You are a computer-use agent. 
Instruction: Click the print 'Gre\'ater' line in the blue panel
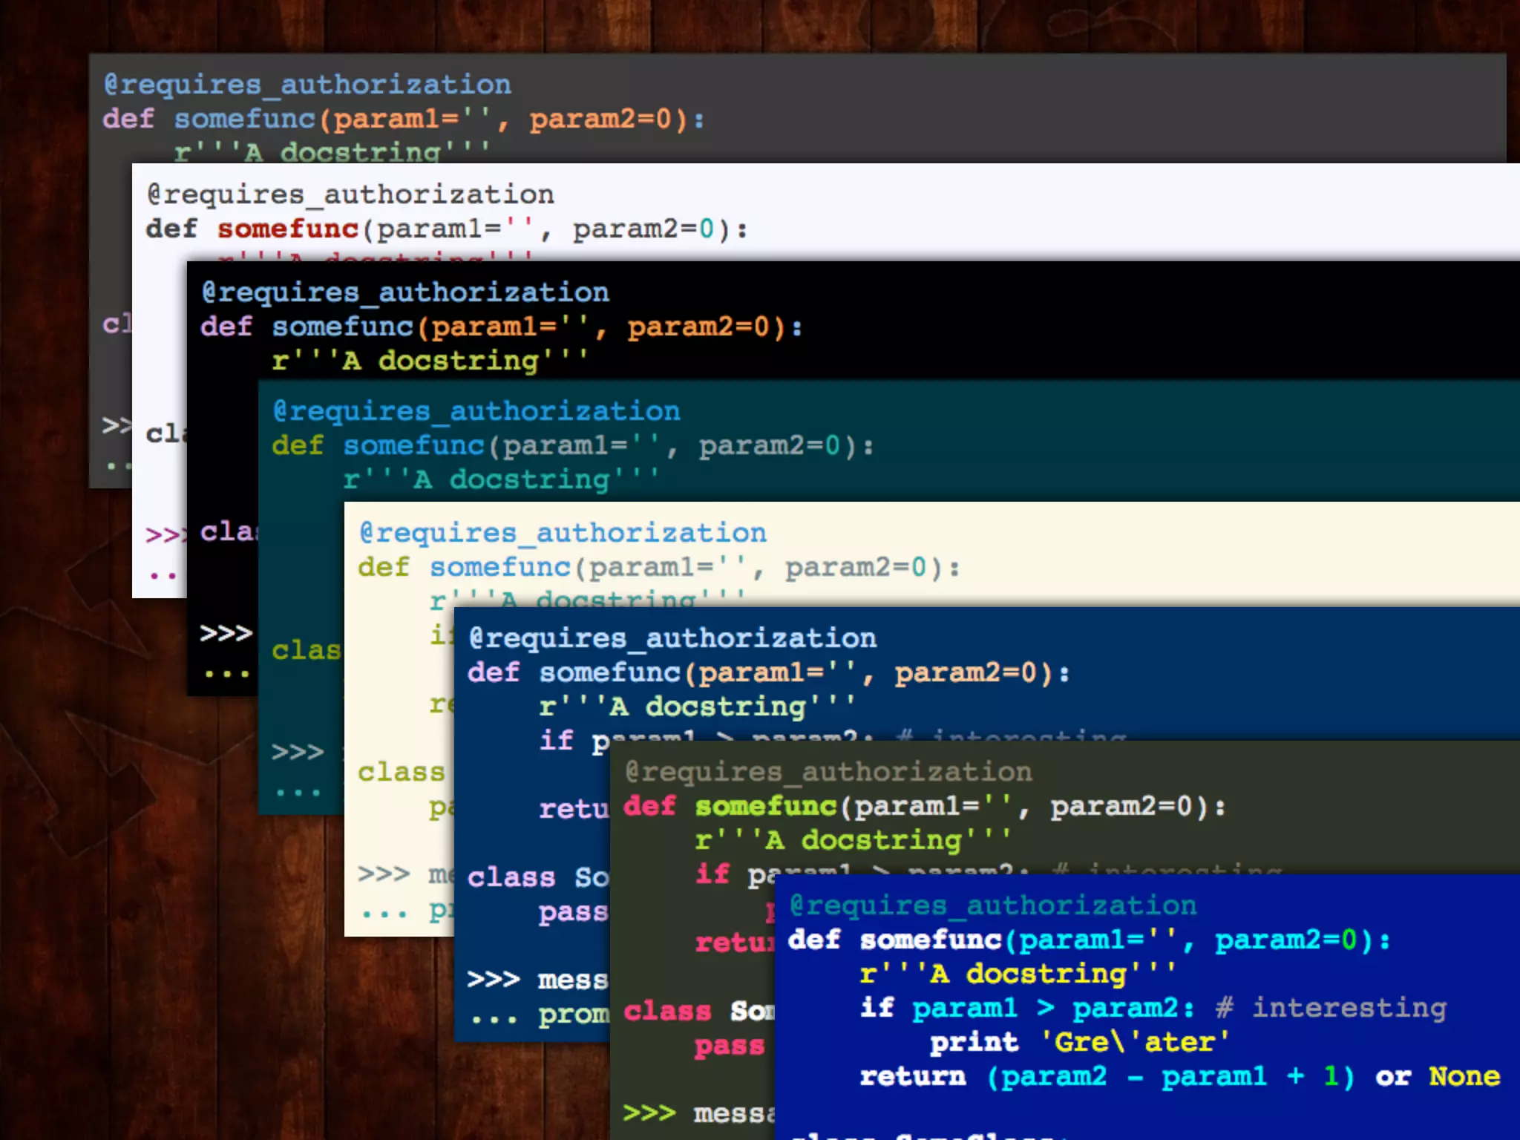[x=1079, y=1042]
